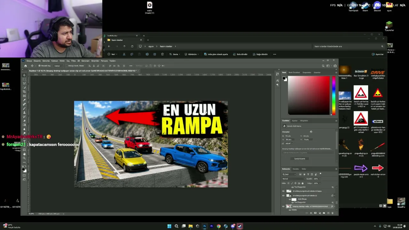
Task: Click Yeni button in File Explorer
Action: [112, 54]
